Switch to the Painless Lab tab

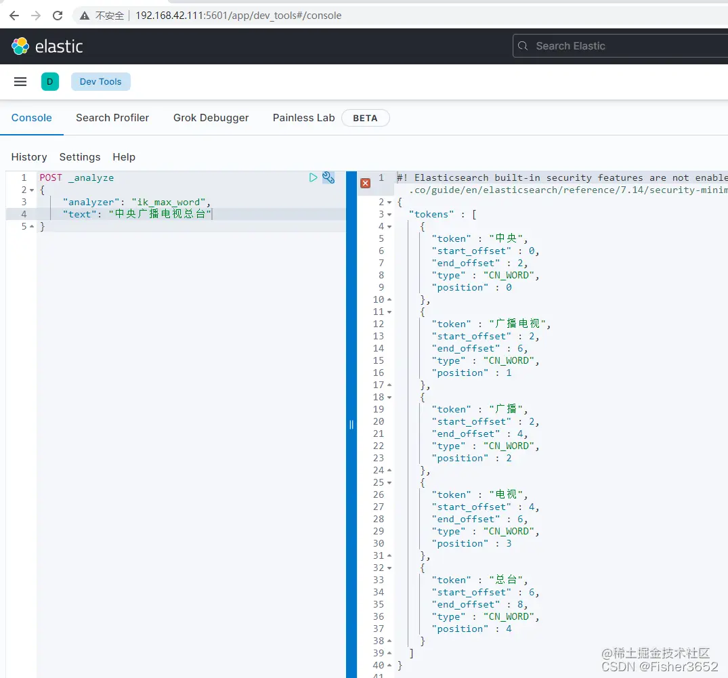click(303, 118)
